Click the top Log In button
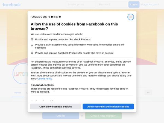164x123 pixels. point(134,4)
